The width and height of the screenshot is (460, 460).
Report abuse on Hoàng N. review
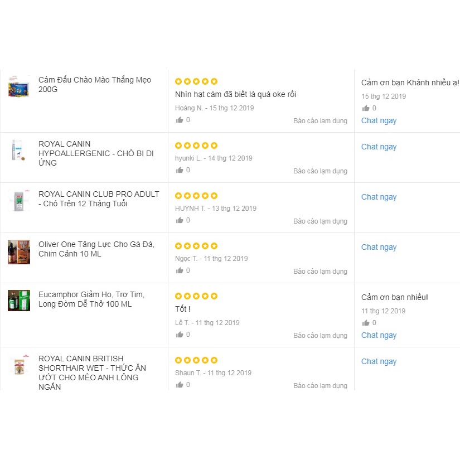pyautogui.click(x=320, y=121)
